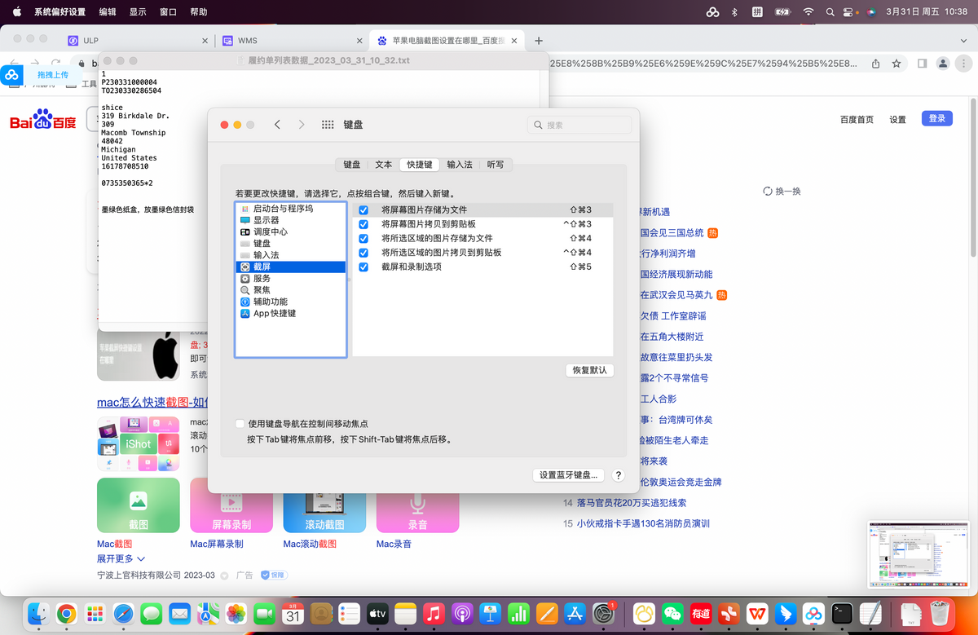Open Control Center in menu bar

tap(848, 12)
